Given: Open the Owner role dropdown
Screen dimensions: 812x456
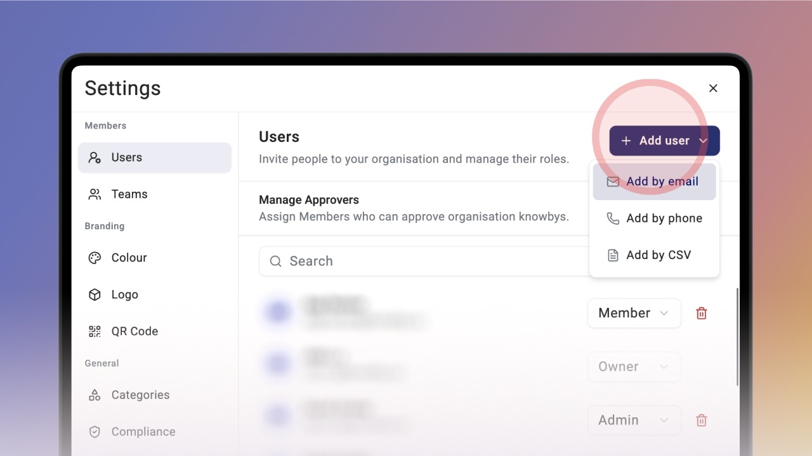Looking at the screenshot, I should (x=634, y=367).
